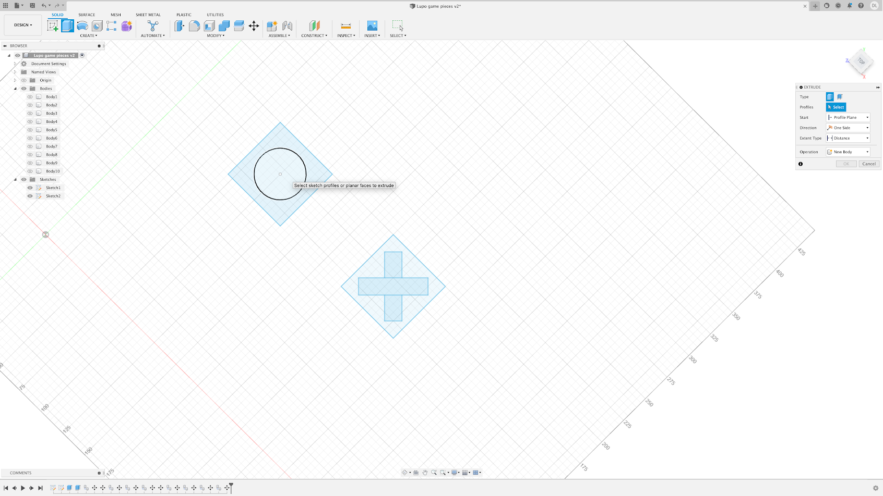Select the Combine tool icon

click(x=224, y=26)
